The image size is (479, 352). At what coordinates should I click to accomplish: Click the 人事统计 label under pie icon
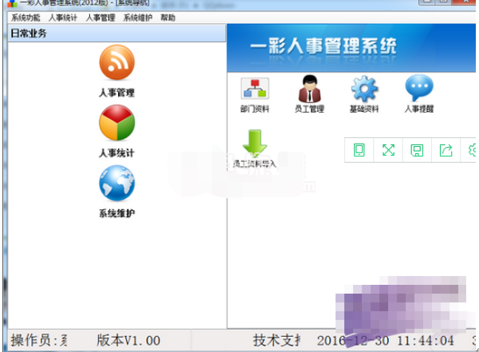(116, 153)
